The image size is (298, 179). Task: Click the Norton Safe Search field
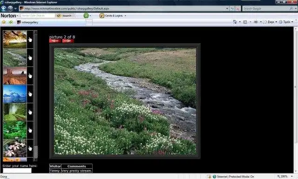[38, 15]
